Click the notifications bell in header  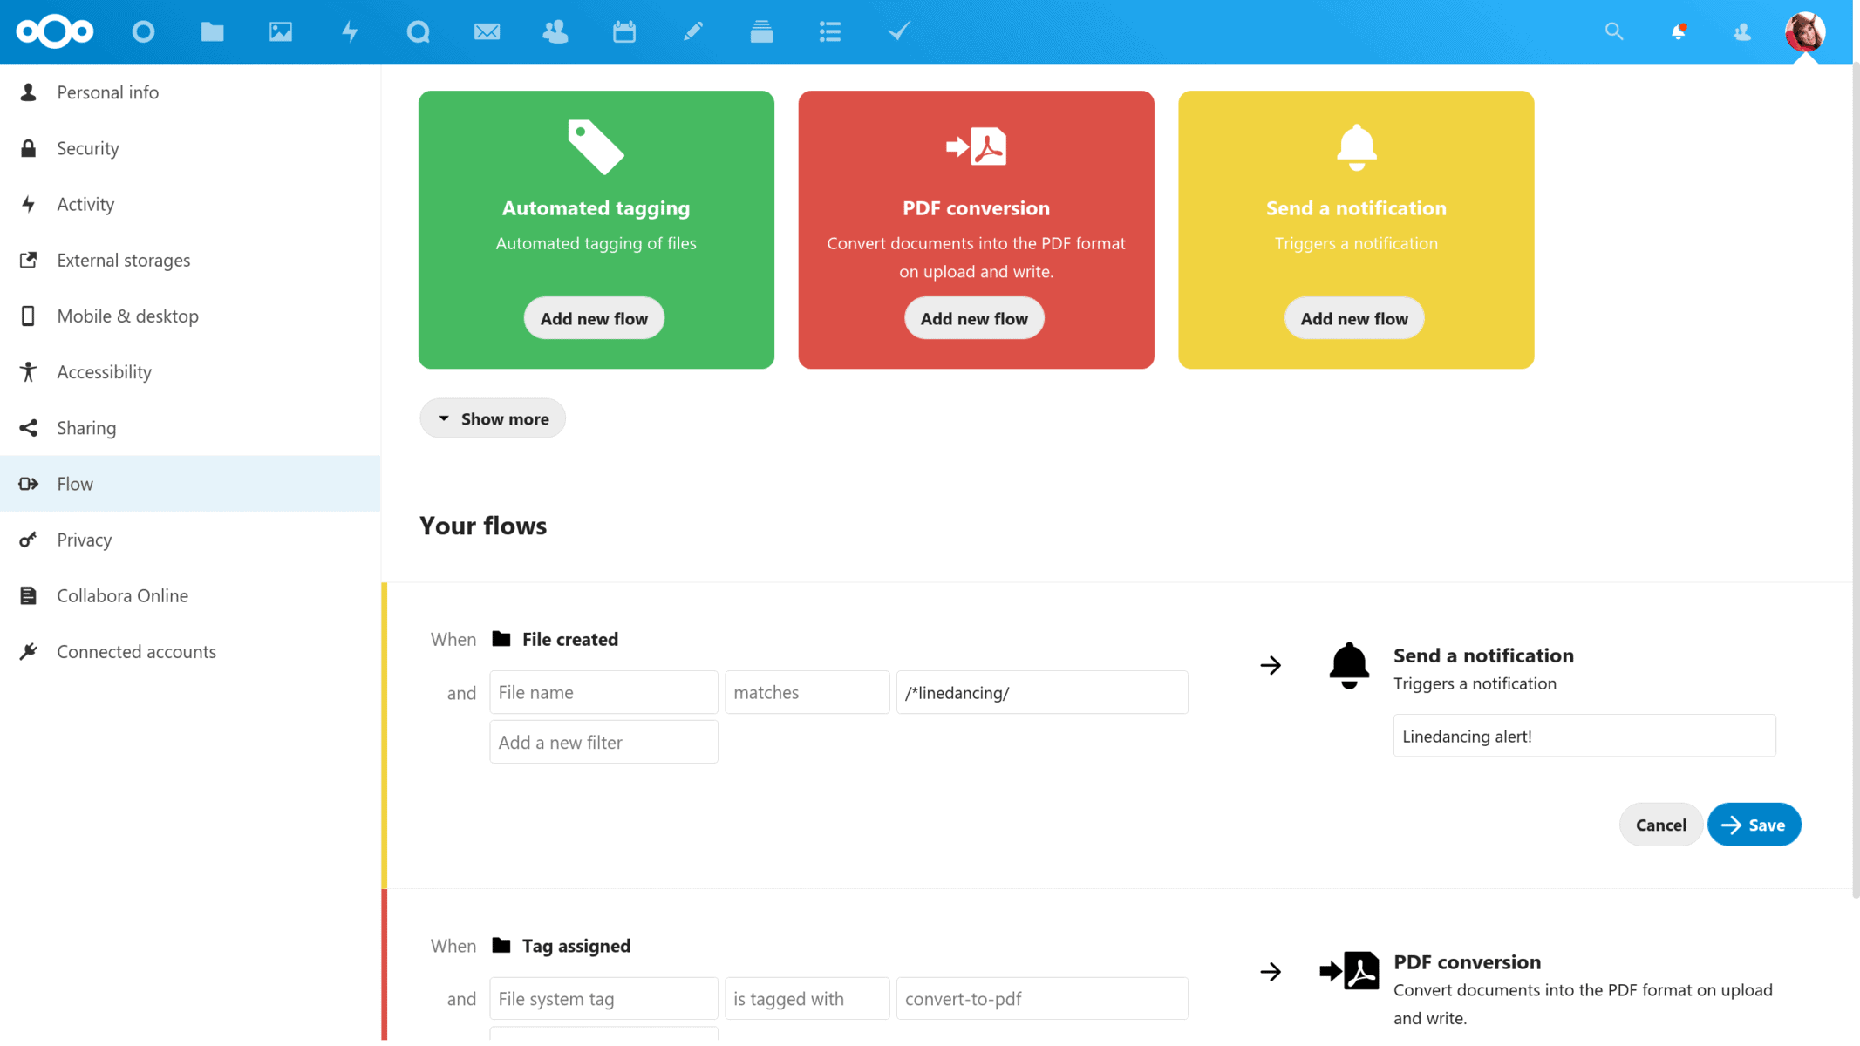coord(1678,32)
